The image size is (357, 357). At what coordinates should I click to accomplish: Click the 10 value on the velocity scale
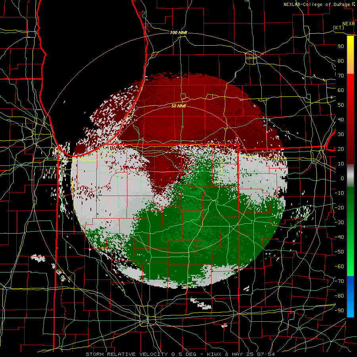point(341,164)
